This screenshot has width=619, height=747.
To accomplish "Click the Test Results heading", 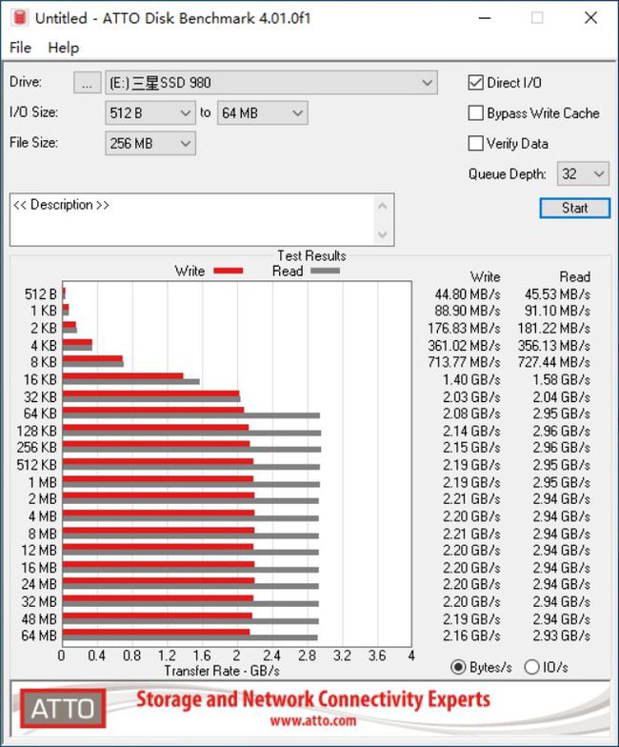I will (x=312, y=255).
